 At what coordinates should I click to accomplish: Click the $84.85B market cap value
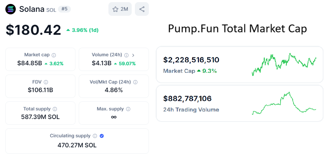[30, 63]
